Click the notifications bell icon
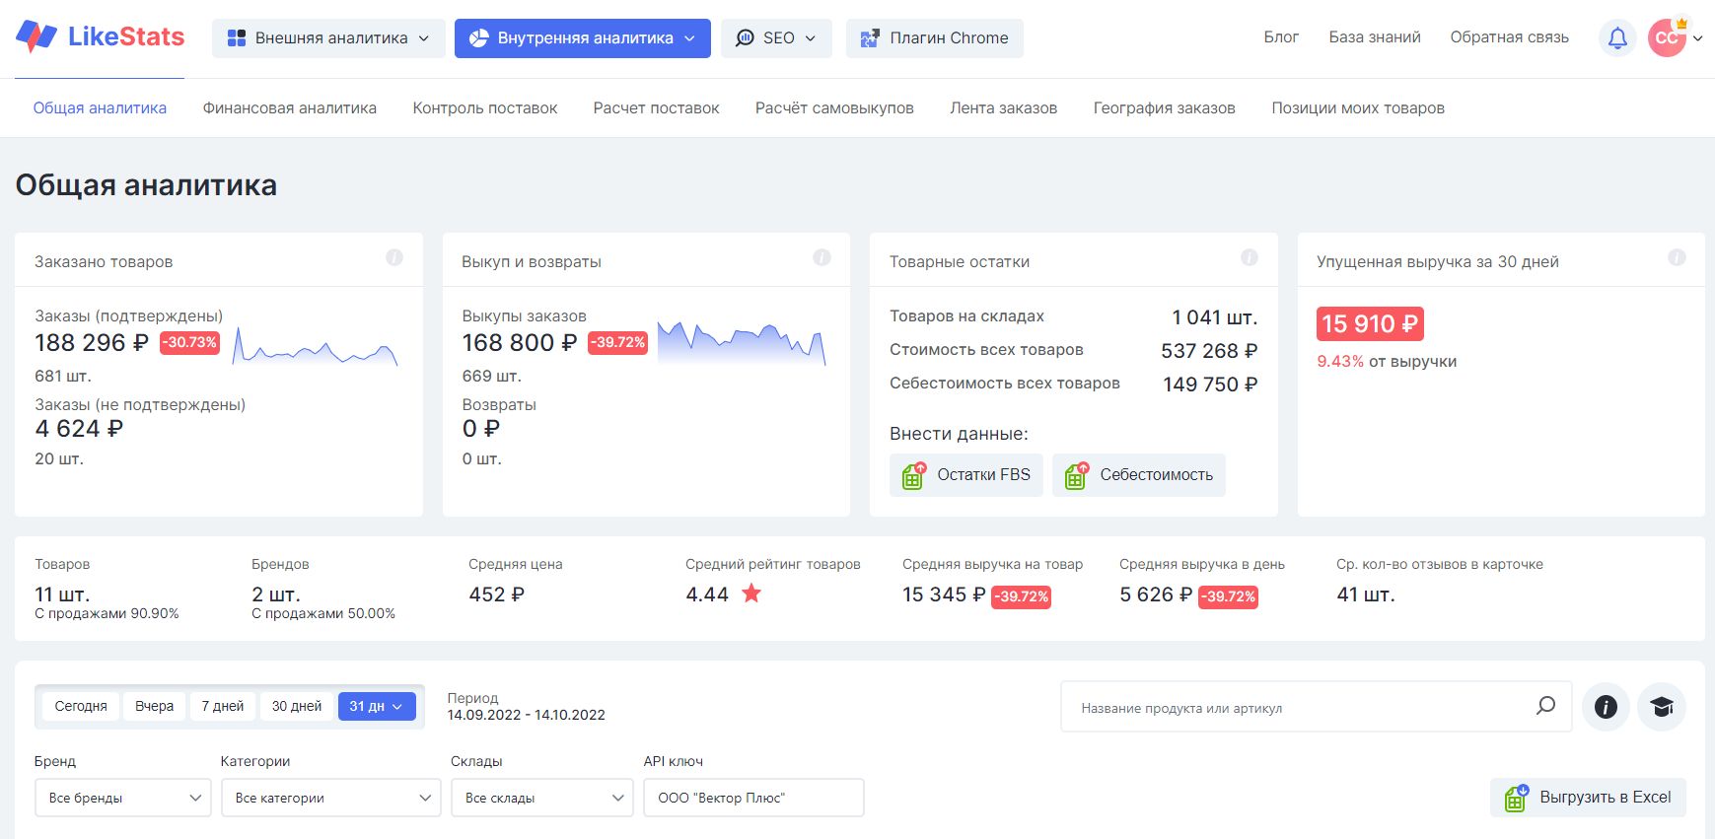Image resolution: width=1715 pixels, height=839 pixels. coord(1617,38)
